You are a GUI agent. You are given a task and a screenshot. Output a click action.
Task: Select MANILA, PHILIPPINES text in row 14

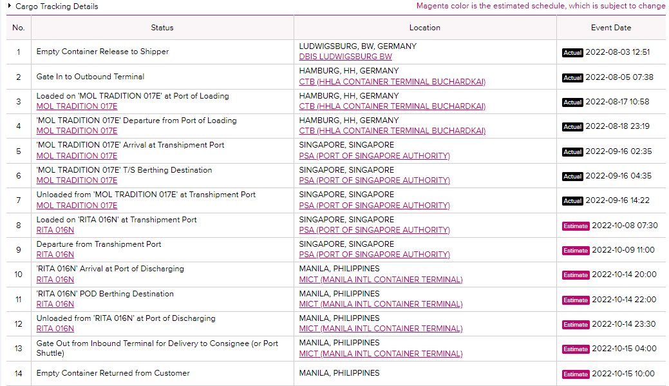pyautogui.click(x=339, y=372)
